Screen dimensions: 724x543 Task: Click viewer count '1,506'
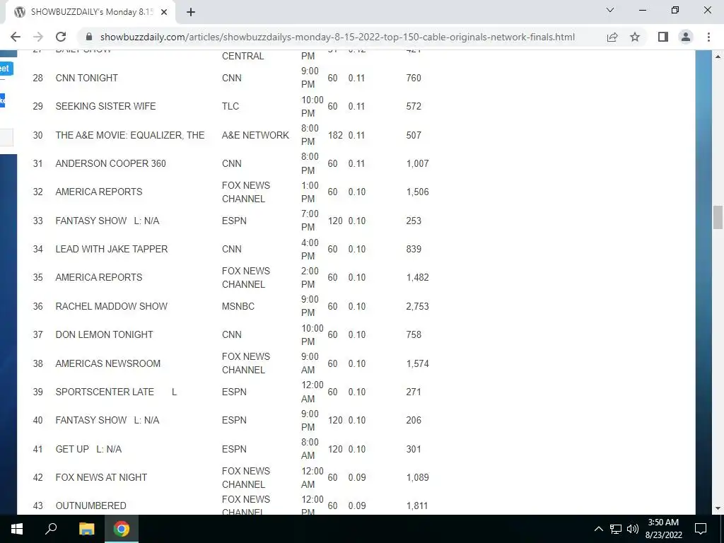pos(417,192)
